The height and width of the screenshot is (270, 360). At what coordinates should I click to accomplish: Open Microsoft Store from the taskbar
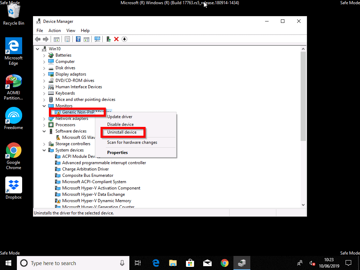point(190,263)
